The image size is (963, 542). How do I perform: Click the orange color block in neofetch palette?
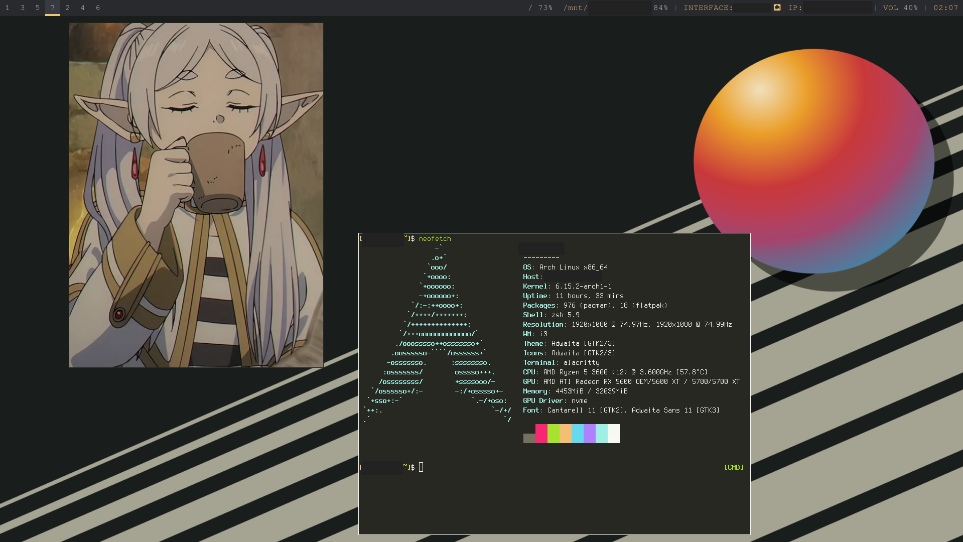point(566,434)
